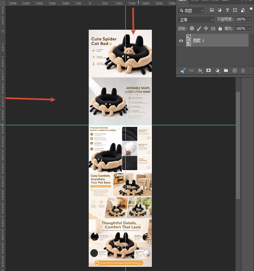Toggle the layer filtering switch on/off
The width and height of the screenshot is (254, 271).
point(251,10)
